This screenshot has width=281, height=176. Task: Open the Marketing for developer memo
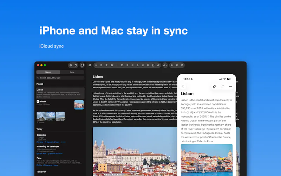pyautogui.click(x=60, y=150)
